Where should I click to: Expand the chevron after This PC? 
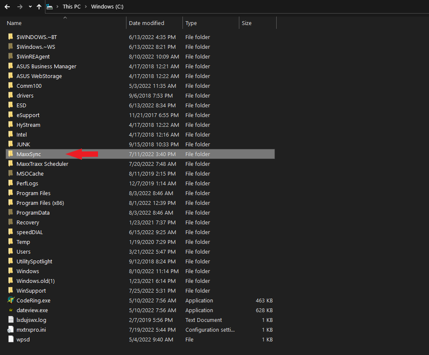(x=86, y=6)
